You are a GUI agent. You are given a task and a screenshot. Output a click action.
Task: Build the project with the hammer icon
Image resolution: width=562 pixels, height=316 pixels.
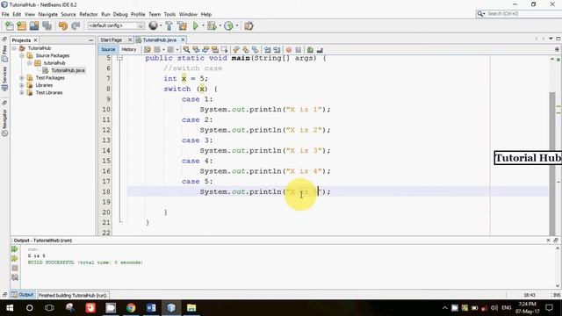(169, 25)
